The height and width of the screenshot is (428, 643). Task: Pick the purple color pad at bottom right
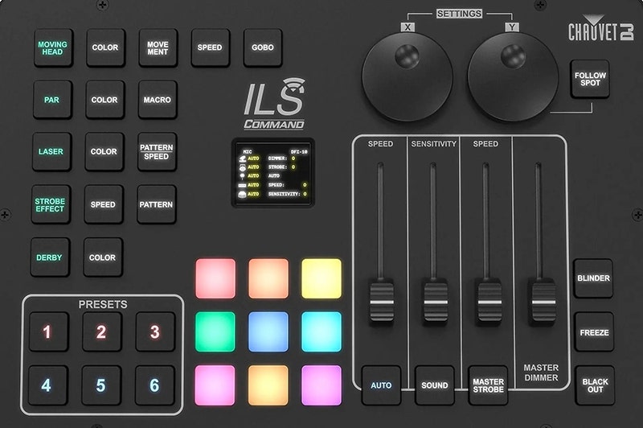pyautogui.click(x=321, y=385)
